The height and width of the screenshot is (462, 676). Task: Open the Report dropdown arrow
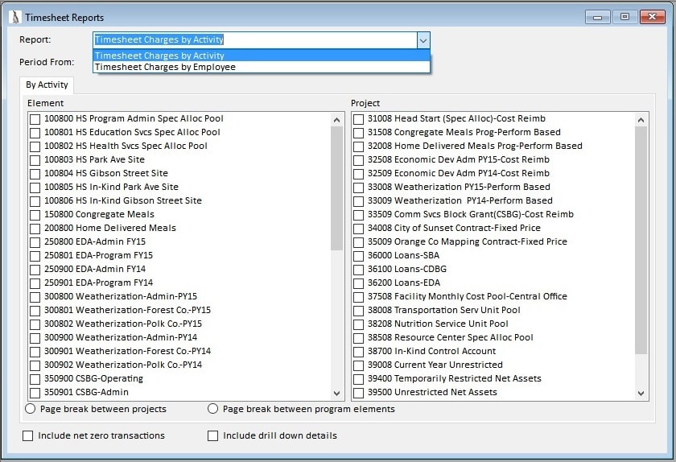(423, 40)
